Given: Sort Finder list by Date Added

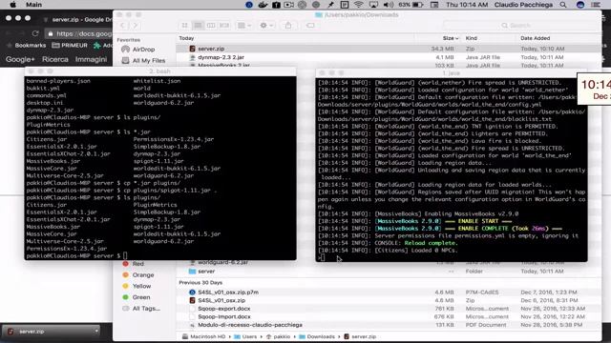Looking at the screenshot, I should click(535, 38).
